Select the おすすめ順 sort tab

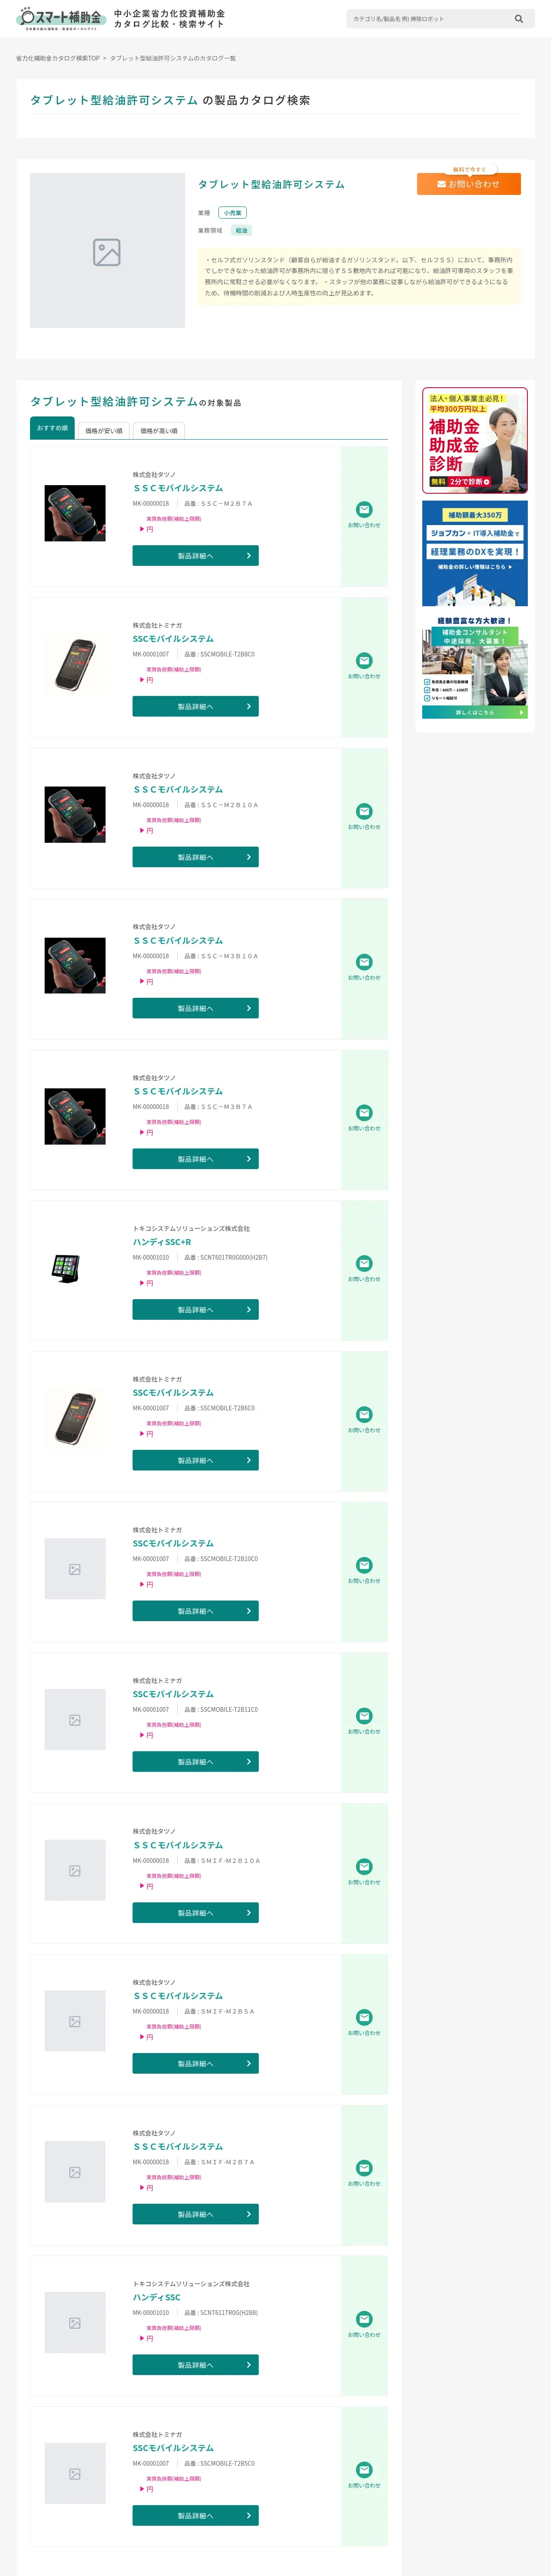(52, 429)
